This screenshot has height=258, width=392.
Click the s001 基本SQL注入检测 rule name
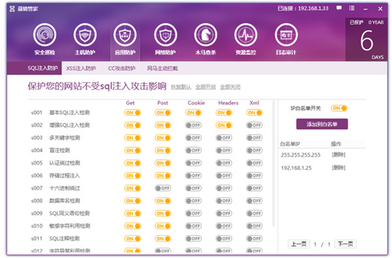(69, 113)
